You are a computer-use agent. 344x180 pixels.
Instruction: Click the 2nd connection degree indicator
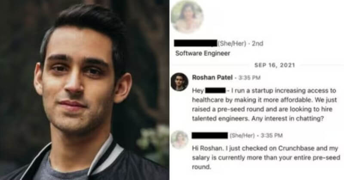pyautogui.click(x=258, y=43)
